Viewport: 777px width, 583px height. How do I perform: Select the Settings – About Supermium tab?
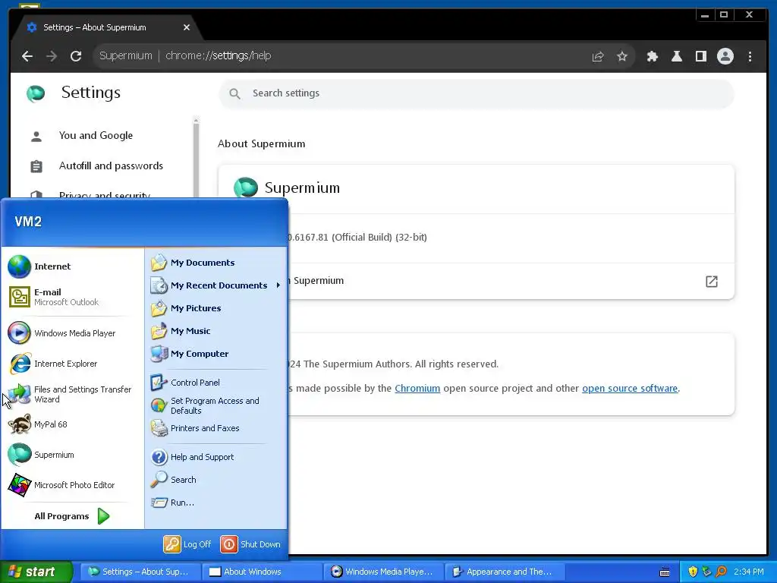[x=106, y=27]
